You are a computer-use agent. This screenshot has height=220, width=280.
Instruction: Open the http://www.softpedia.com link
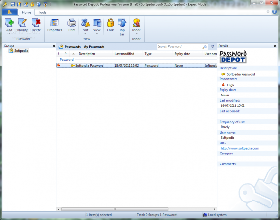pos(240,148)
